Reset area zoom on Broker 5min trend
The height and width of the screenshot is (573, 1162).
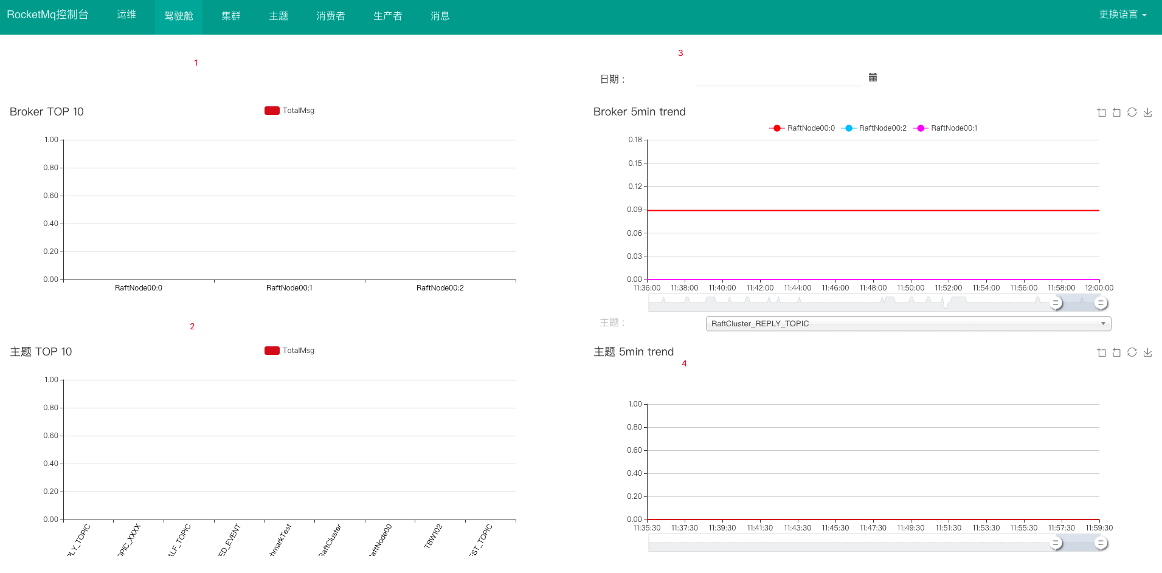coord(1116,112)
